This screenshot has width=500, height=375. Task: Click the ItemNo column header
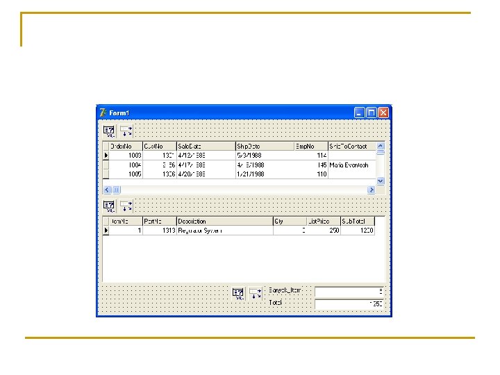click(x=126, y=222)
